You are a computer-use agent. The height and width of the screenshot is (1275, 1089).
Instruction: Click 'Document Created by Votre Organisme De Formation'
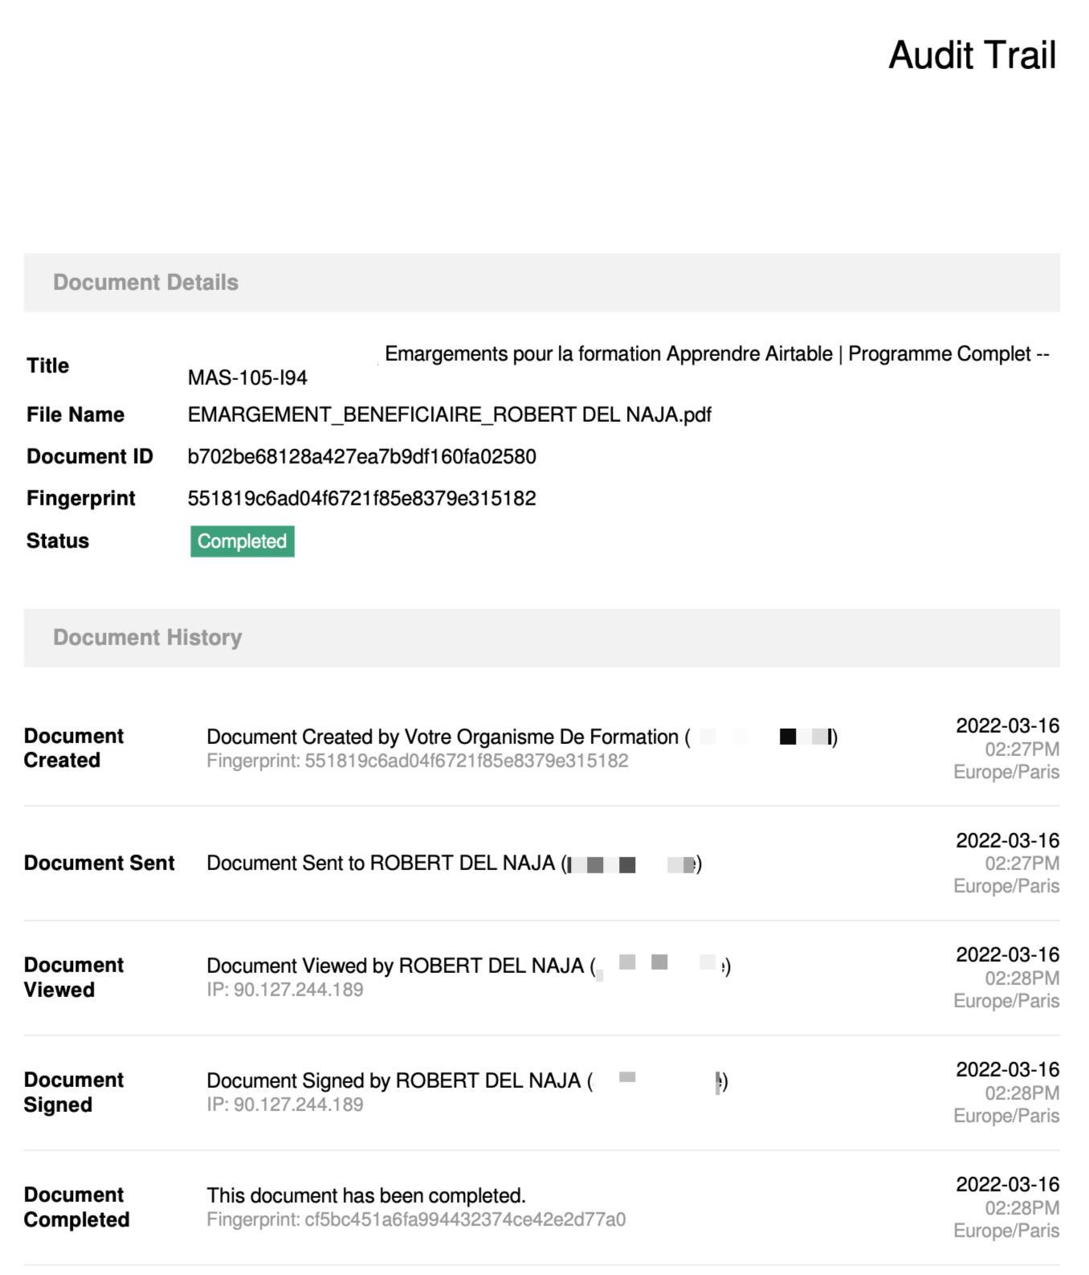coord(442,738)
